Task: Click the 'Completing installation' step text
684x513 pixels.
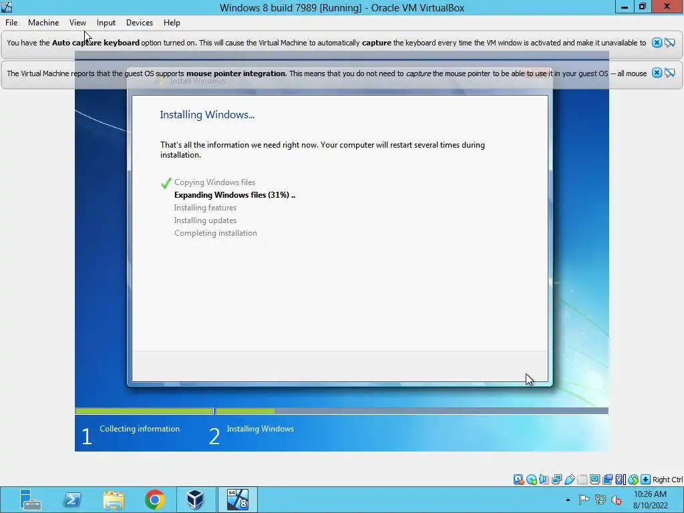Action: [216, 233]
